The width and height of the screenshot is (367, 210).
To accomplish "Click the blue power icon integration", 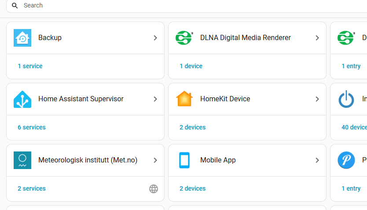I will click(346, 99).
